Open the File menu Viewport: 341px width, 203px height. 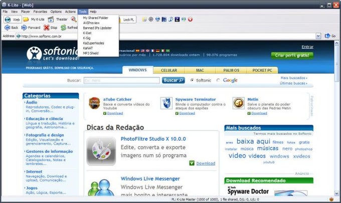(x=5, y=12)
